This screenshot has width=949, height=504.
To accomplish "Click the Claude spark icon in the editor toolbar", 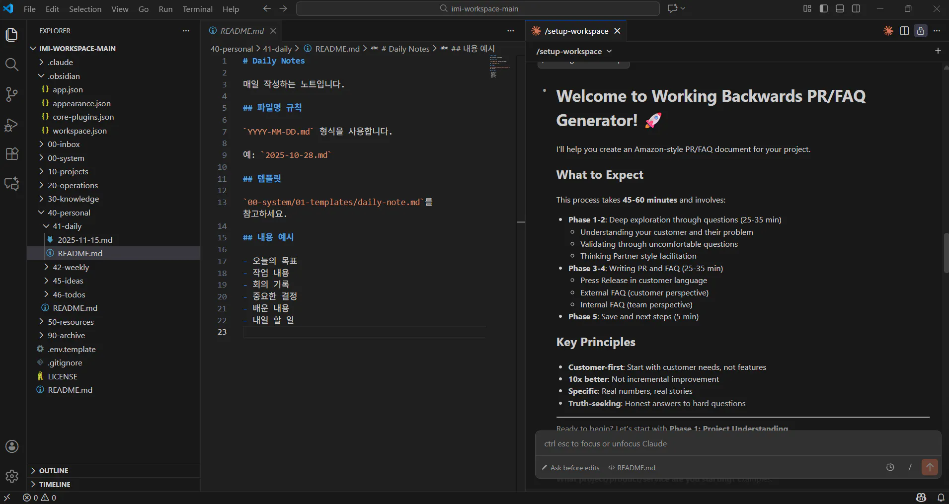I will [888, 31].
